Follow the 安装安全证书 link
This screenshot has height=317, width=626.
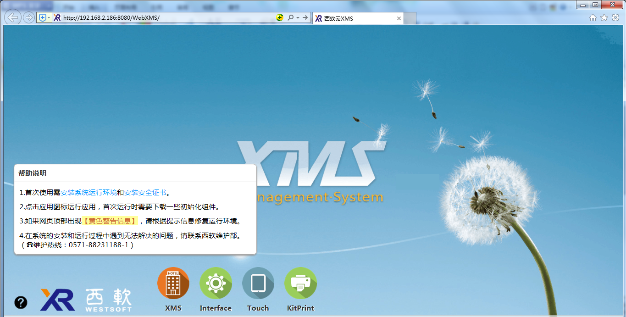point(145,193)
